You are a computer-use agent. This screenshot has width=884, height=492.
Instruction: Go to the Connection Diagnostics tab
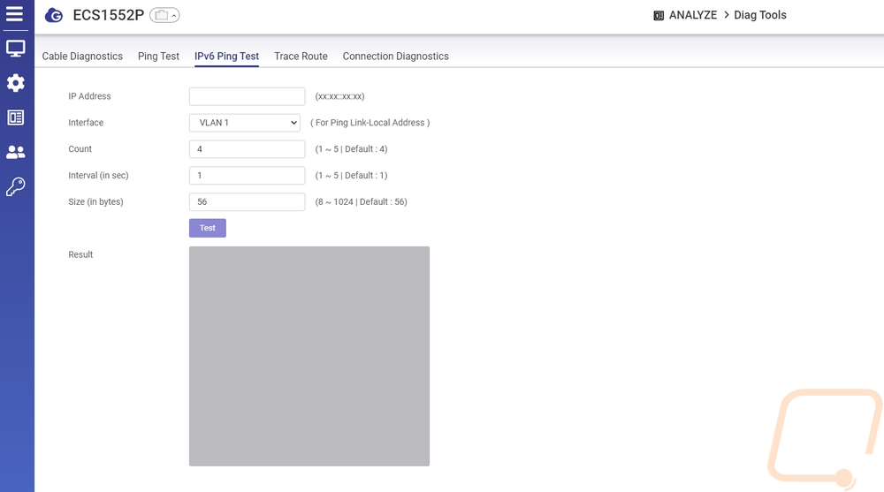tap(395, 57)
